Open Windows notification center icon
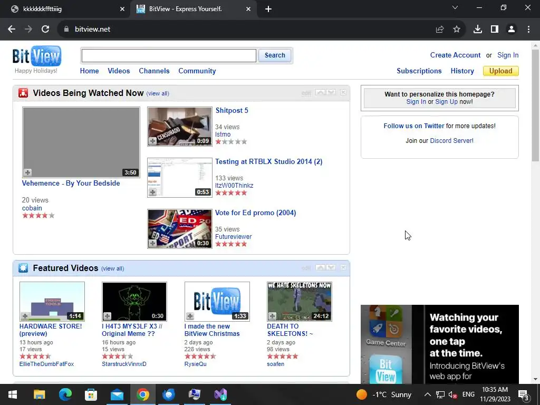 tap(524, 394)
